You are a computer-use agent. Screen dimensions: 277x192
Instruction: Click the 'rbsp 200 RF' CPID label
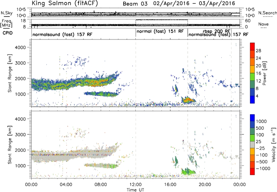(x=216, y=31)
